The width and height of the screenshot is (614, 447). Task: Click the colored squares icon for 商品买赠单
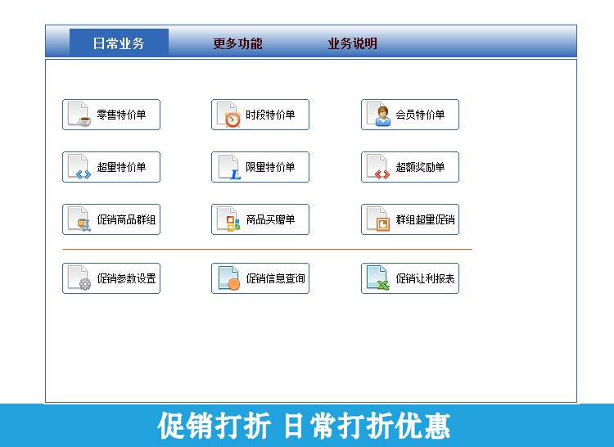click(x=229, y=219)
